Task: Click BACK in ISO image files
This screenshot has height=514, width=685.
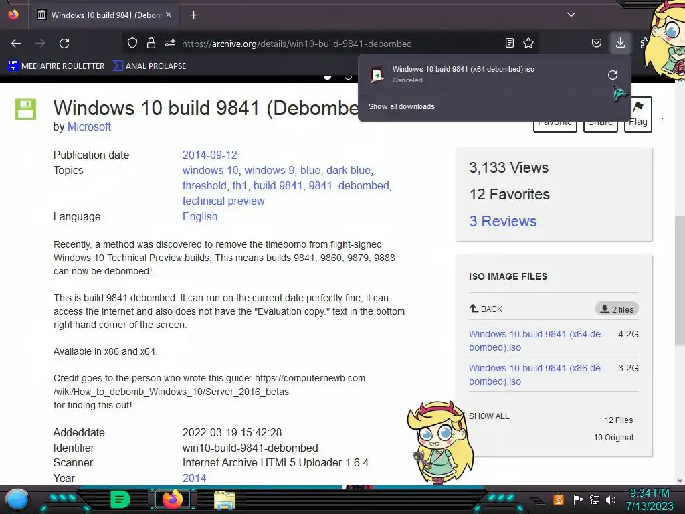Action: click(486, 309)
